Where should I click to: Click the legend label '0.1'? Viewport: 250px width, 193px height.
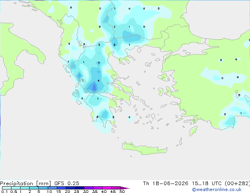coord(4,191)
